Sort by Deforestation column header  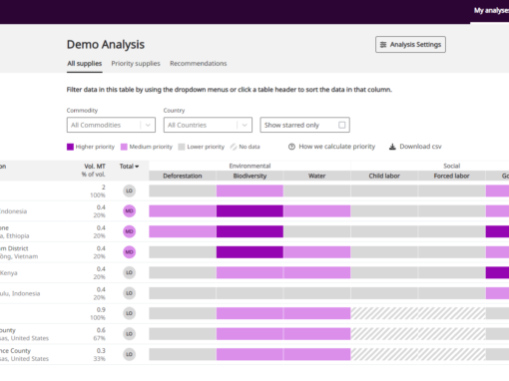pos(183,176)
